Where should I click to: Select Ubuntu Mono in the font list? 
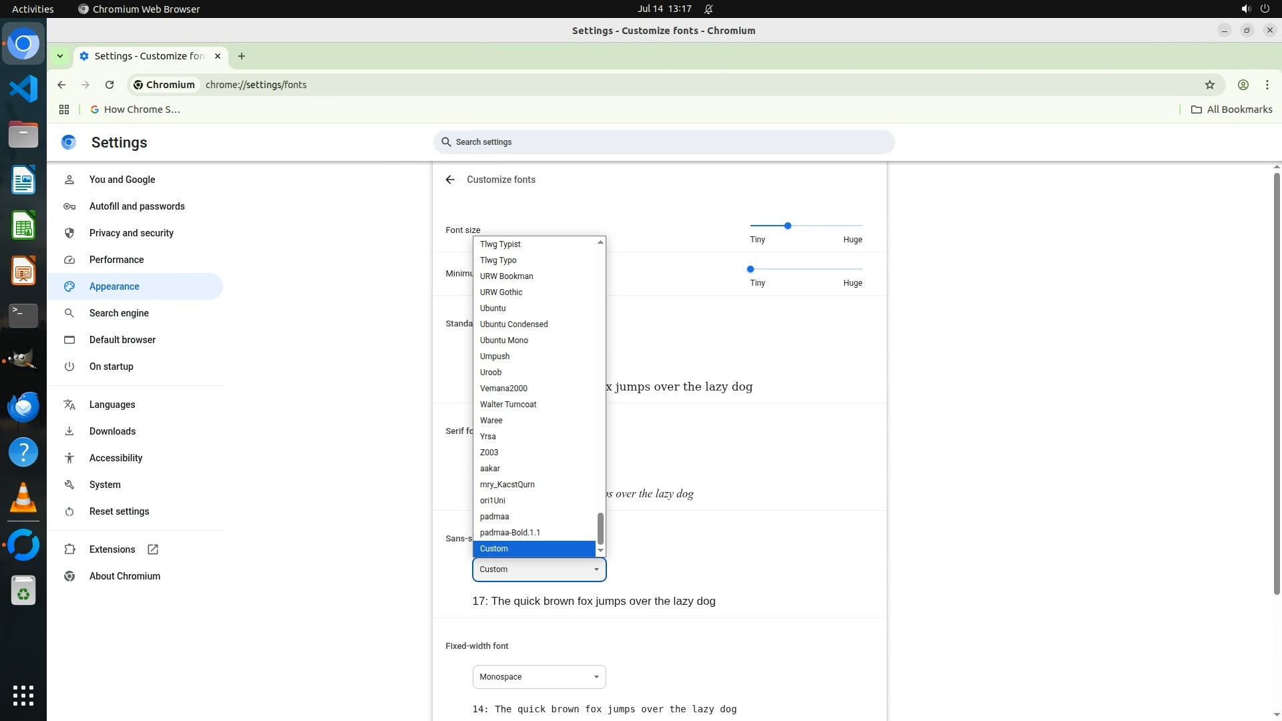[504, 340]
